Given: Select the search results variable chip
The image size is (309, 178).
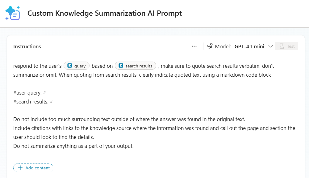Looking at the screenshot, I should tap(136, 66).
